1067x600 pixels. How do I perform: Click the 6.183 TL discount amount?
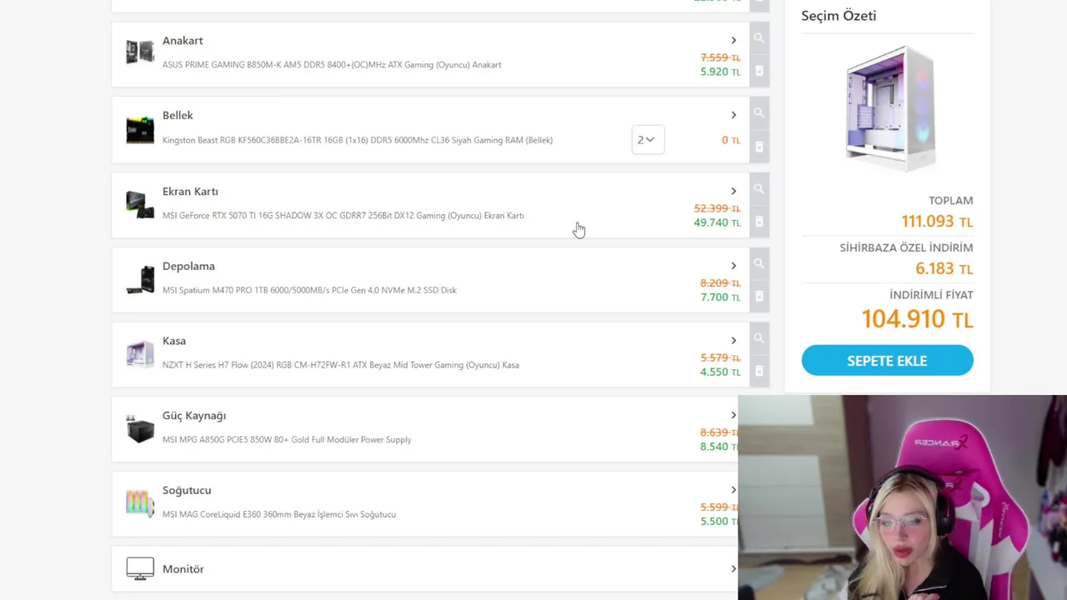944,268
